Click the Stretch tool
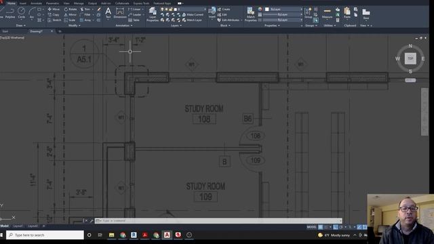 point(54,20)
